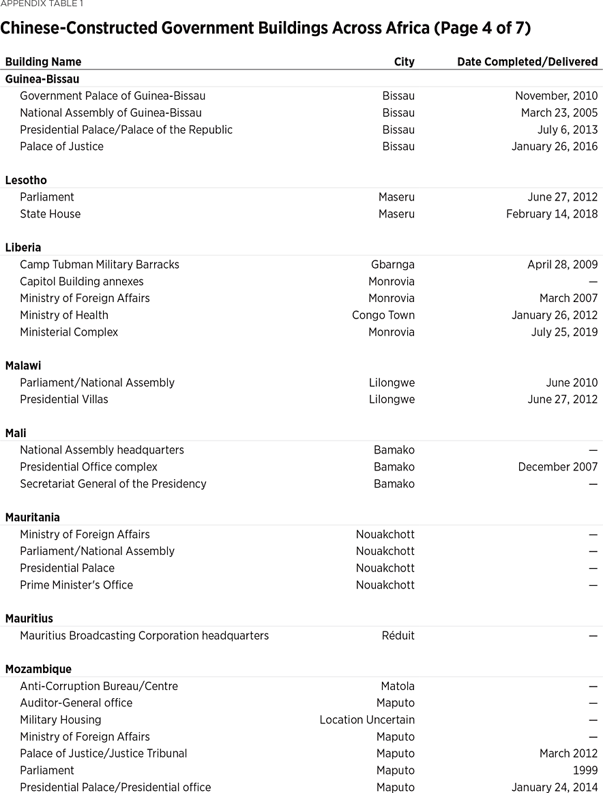Click the Liberia section heading
This screenshot has height=793, width=603.
coord(23,248)
